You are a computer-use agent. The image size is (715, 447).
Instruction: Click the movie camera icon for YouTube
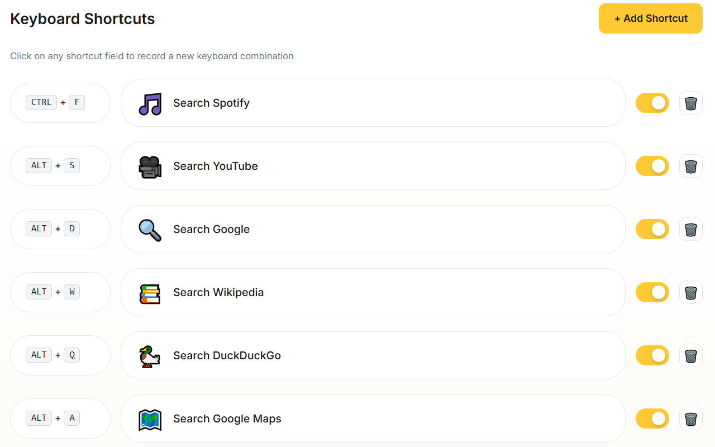[x=150, y=167]
